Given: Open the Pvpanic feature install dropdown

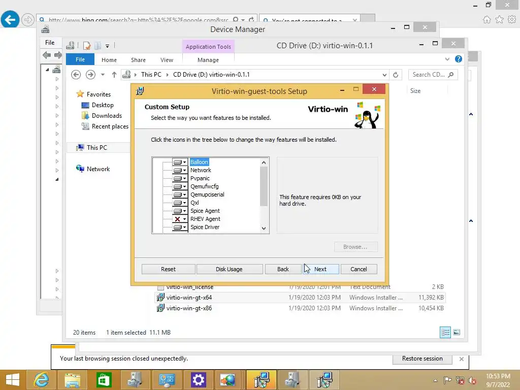Looking at the screenshot, I should tap(180, 178).
